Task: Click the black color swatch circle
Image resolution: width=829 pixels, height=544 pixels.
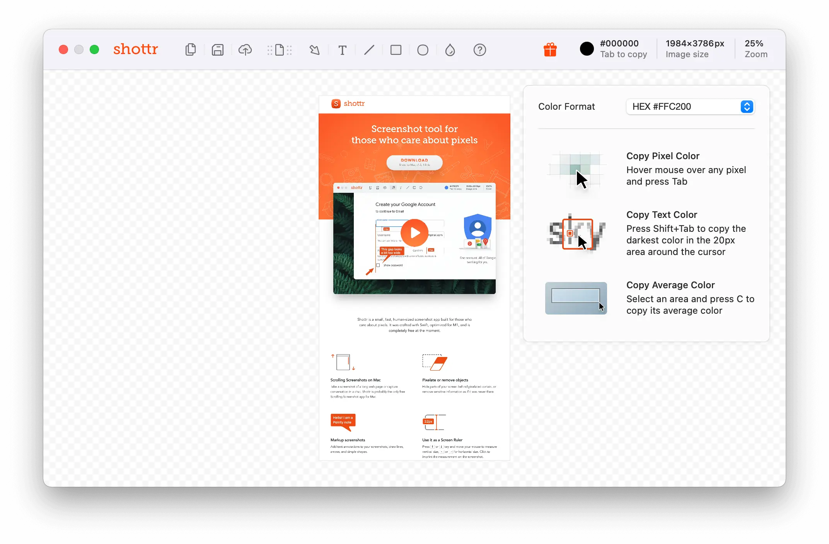Action: click(587, 49)
